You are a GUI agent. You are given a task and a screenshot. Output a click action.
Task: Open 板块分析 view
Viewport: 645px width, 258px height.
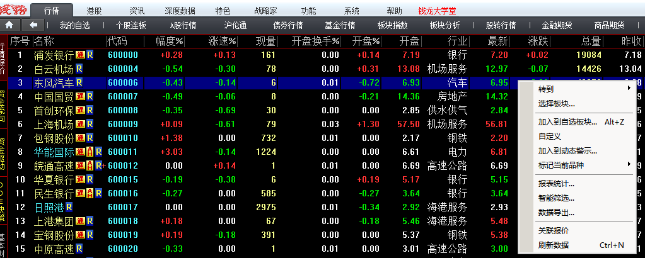click(x=445, y=25)
